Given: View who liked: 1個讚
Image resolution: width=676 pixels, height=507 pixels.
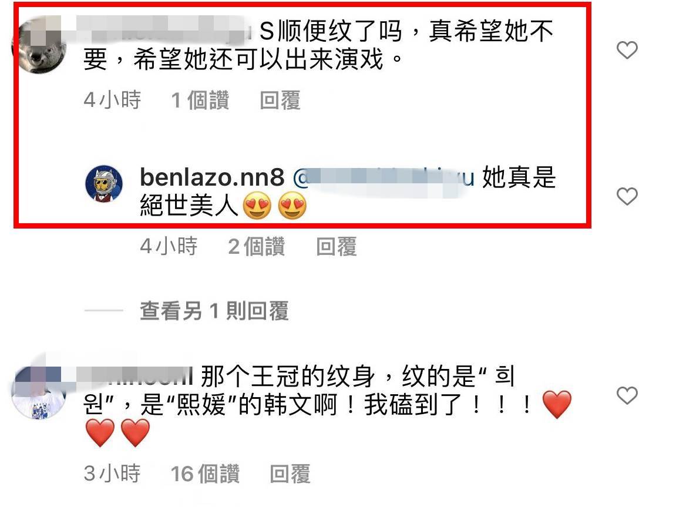Looking at the screenshot, I should point(200,100).
